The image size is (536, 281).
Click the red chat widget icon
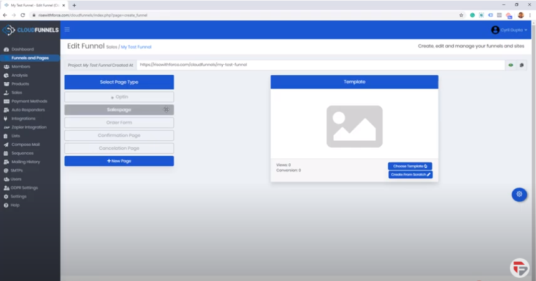click(519, 267)
